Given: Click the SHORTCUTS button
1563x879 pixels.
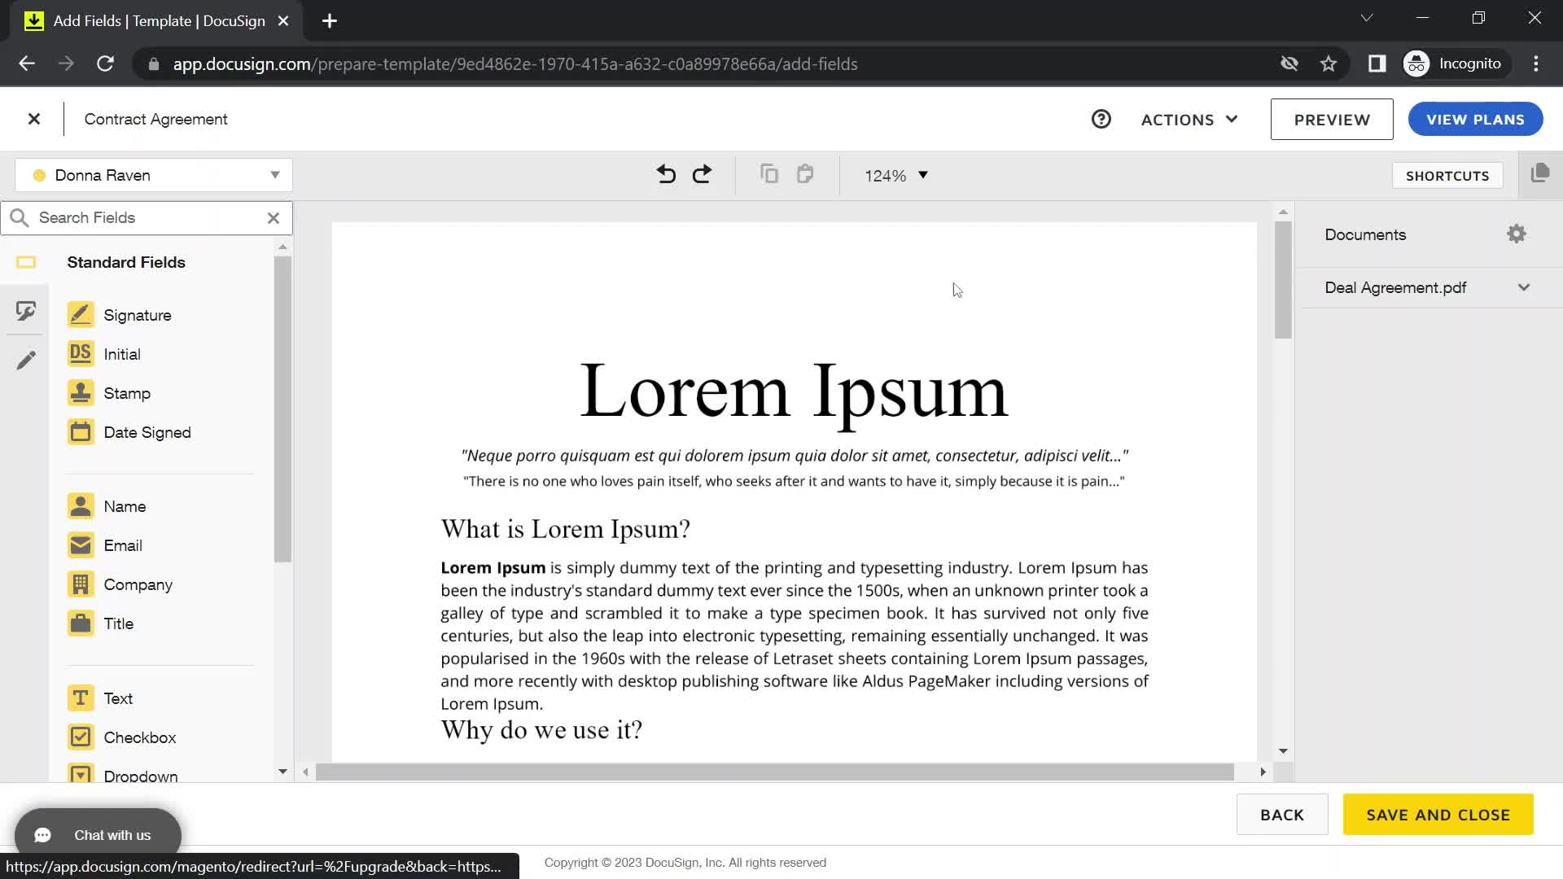Looking at the screenshot, I should pyautogui.click(x=1447, y=176).
